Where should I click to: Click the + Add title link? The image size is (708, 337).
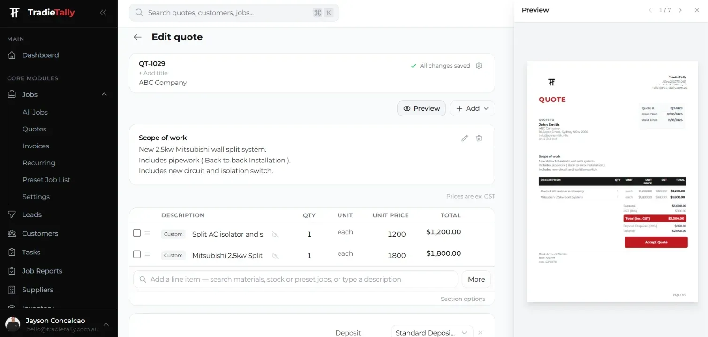click(153, 73)
